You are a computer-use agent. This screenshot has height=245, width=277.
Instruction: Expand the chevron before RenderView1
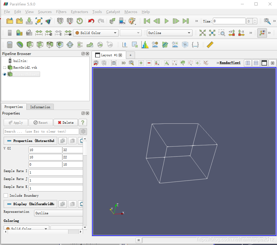[218, 63]
